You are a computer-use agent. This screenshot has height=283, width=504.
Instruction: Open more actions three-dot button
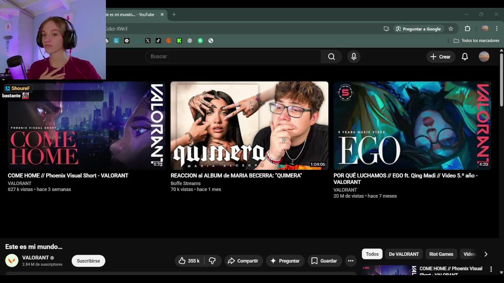pos(350,261)
